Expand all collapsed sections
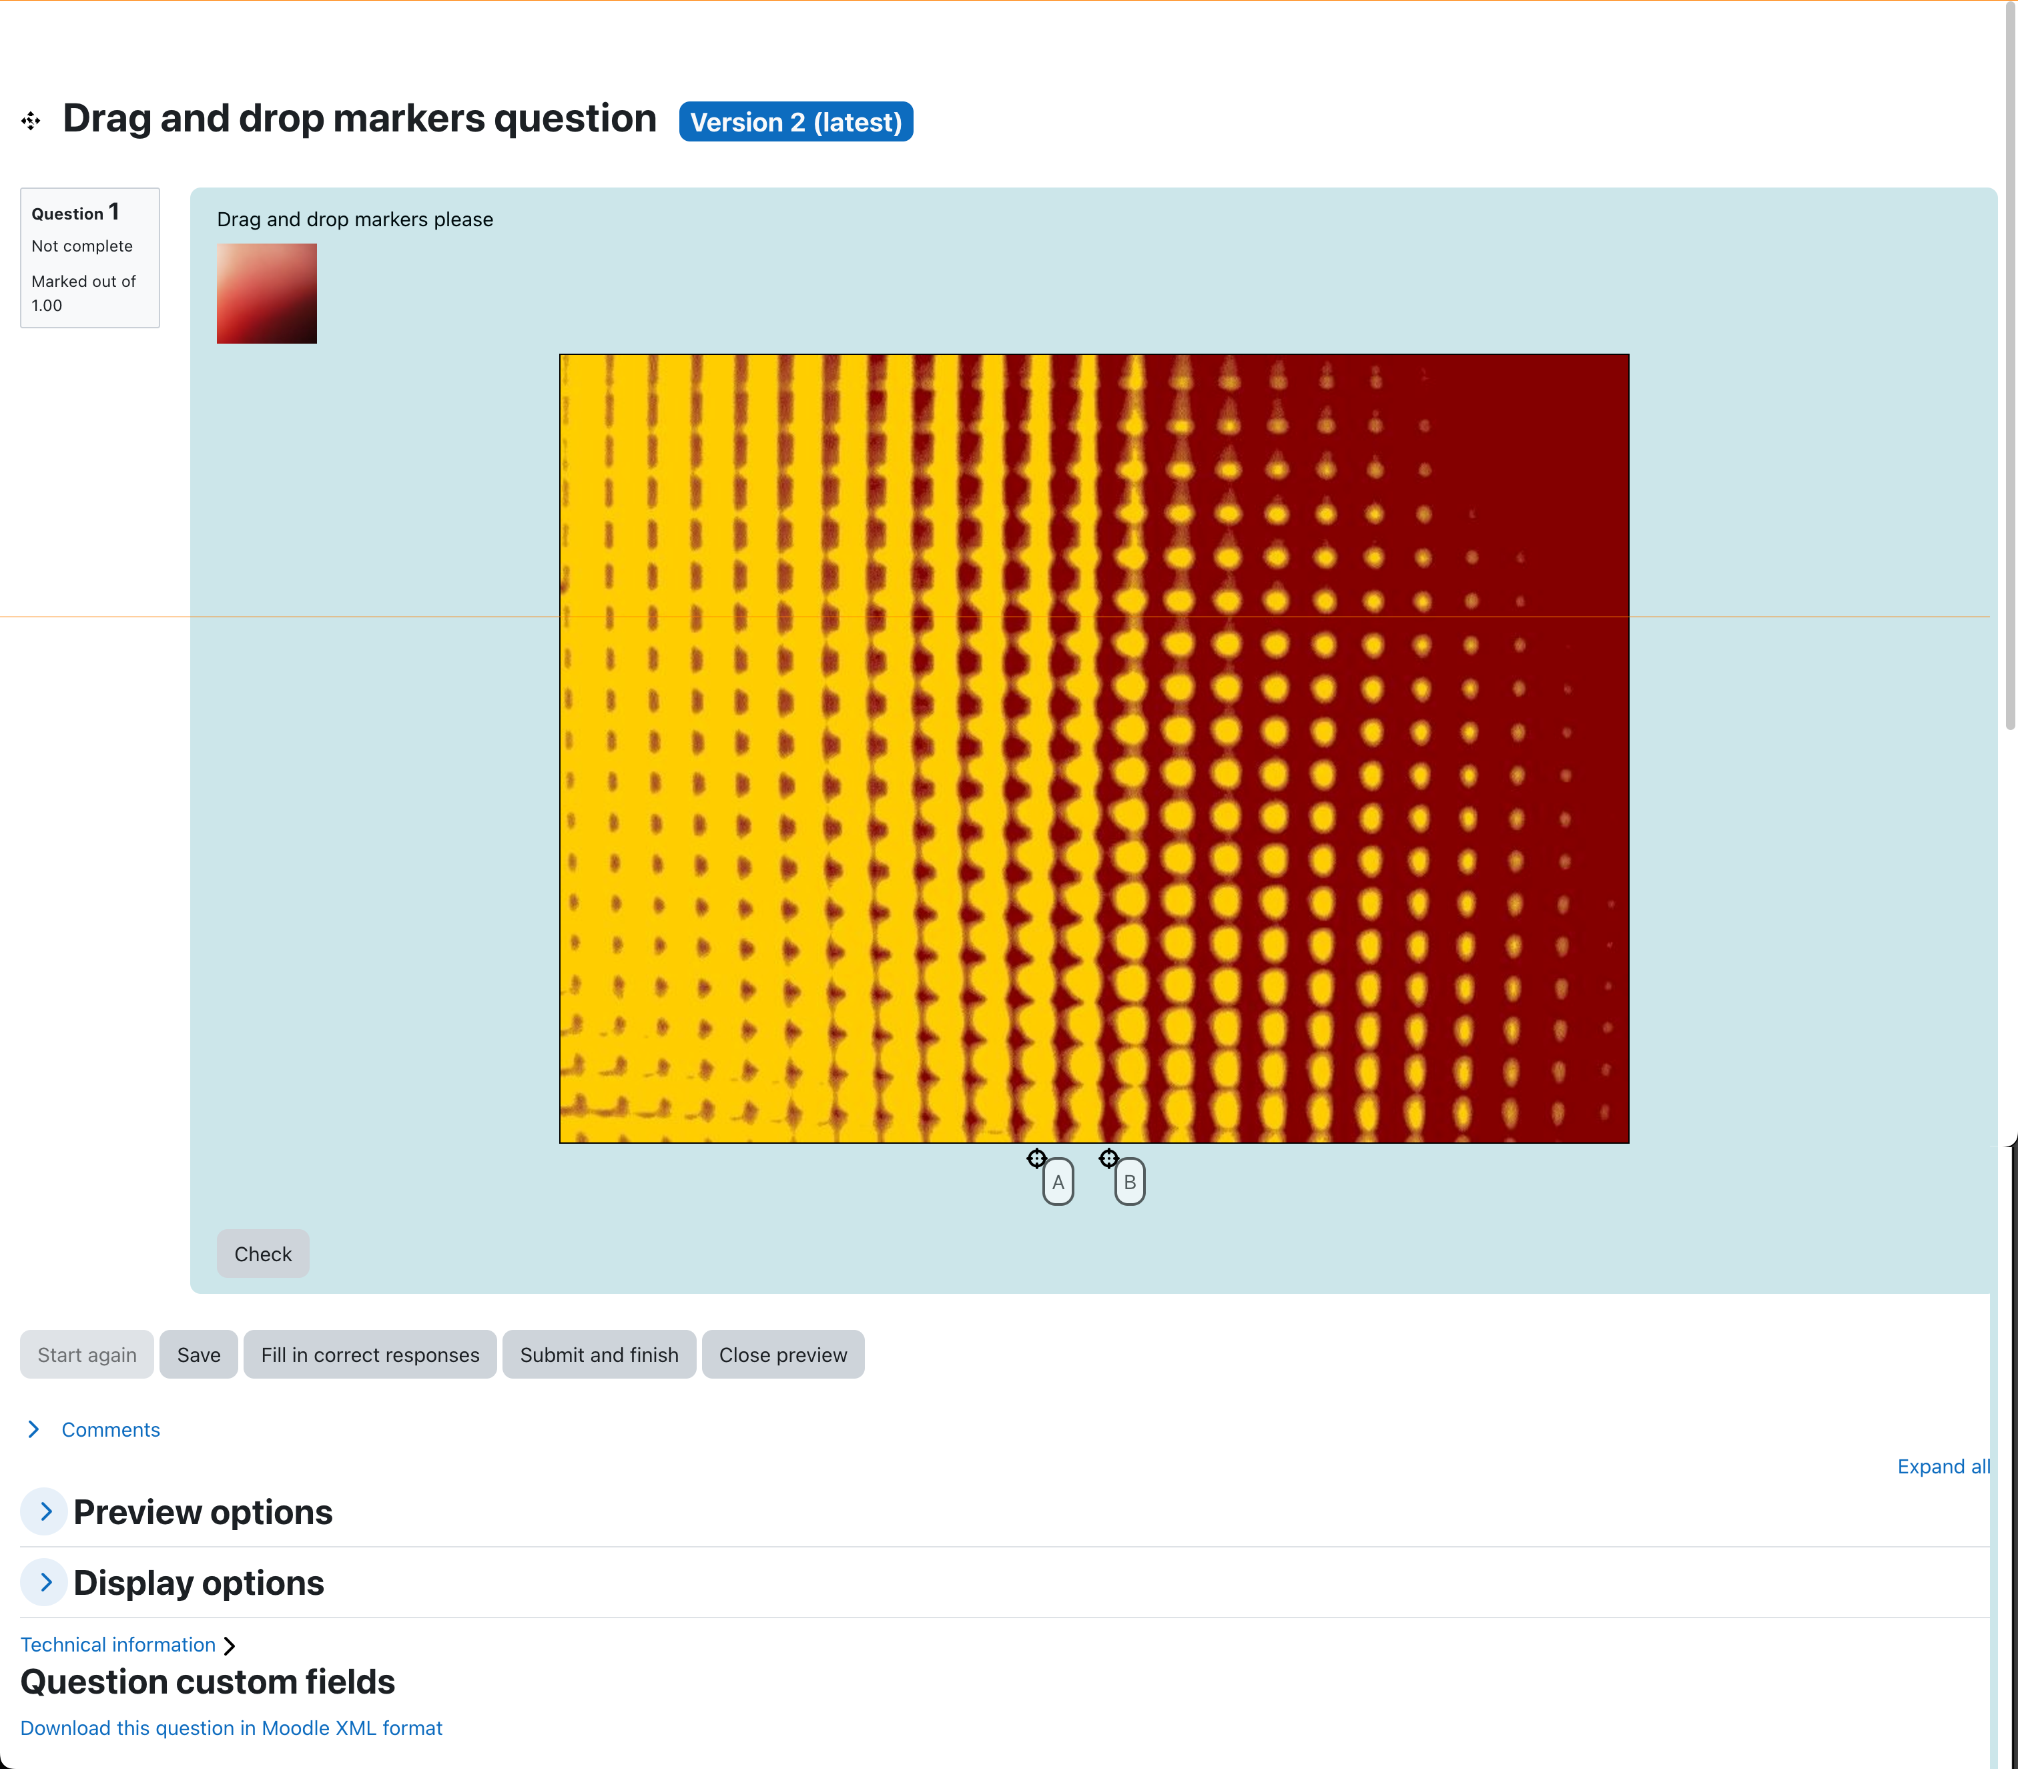This screenshot has width=2018, height=1769. coord(1943,1466)
